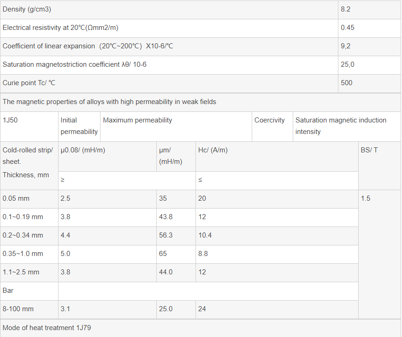Image resolution: width=402 pixels, height=337 pixels.
Task: Click the saturation magnetostriction value 25,0
Action: [x=348, y=64]
